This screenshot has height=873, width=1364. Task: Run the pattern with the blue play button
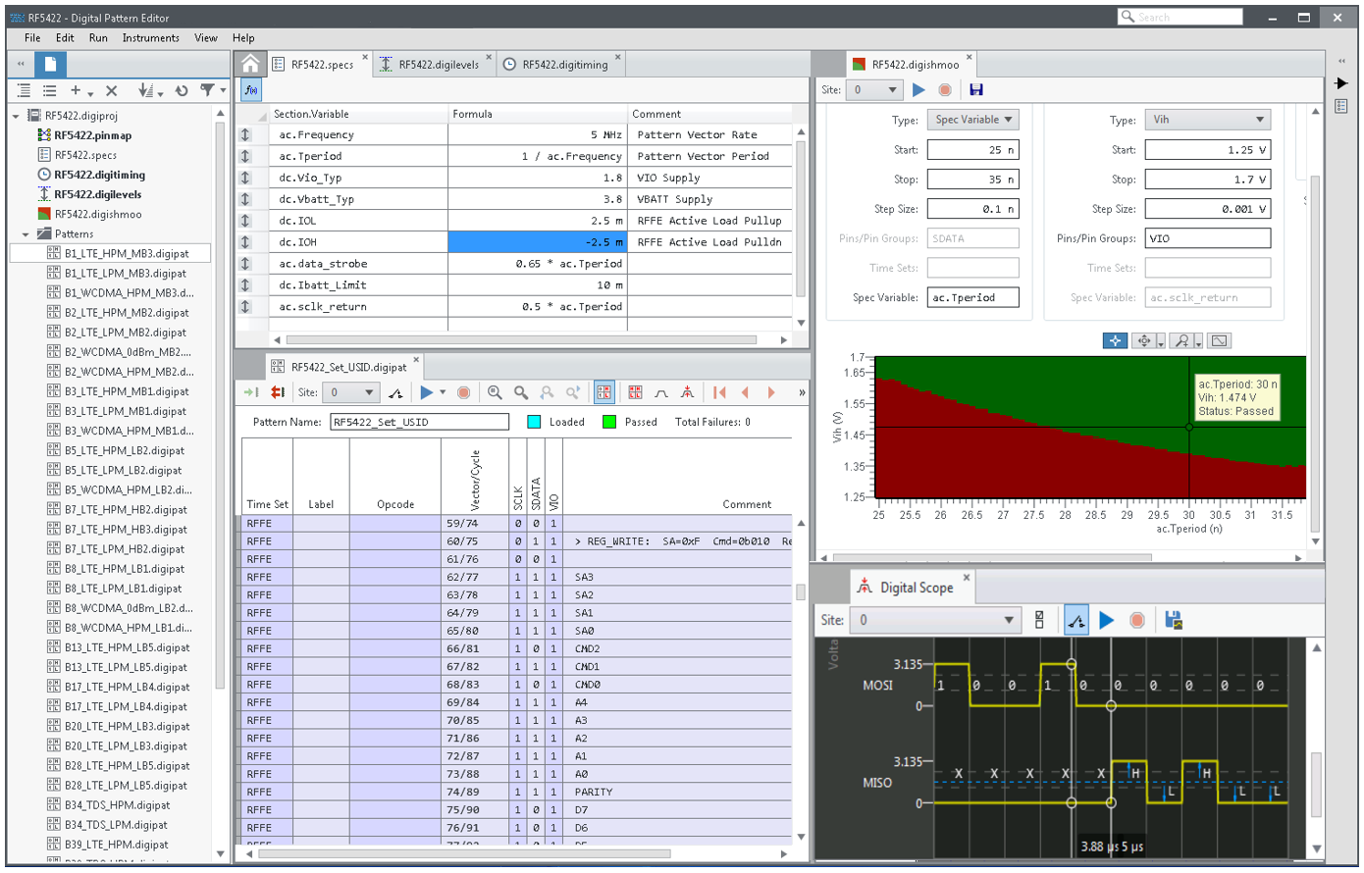tap(426, 392)
